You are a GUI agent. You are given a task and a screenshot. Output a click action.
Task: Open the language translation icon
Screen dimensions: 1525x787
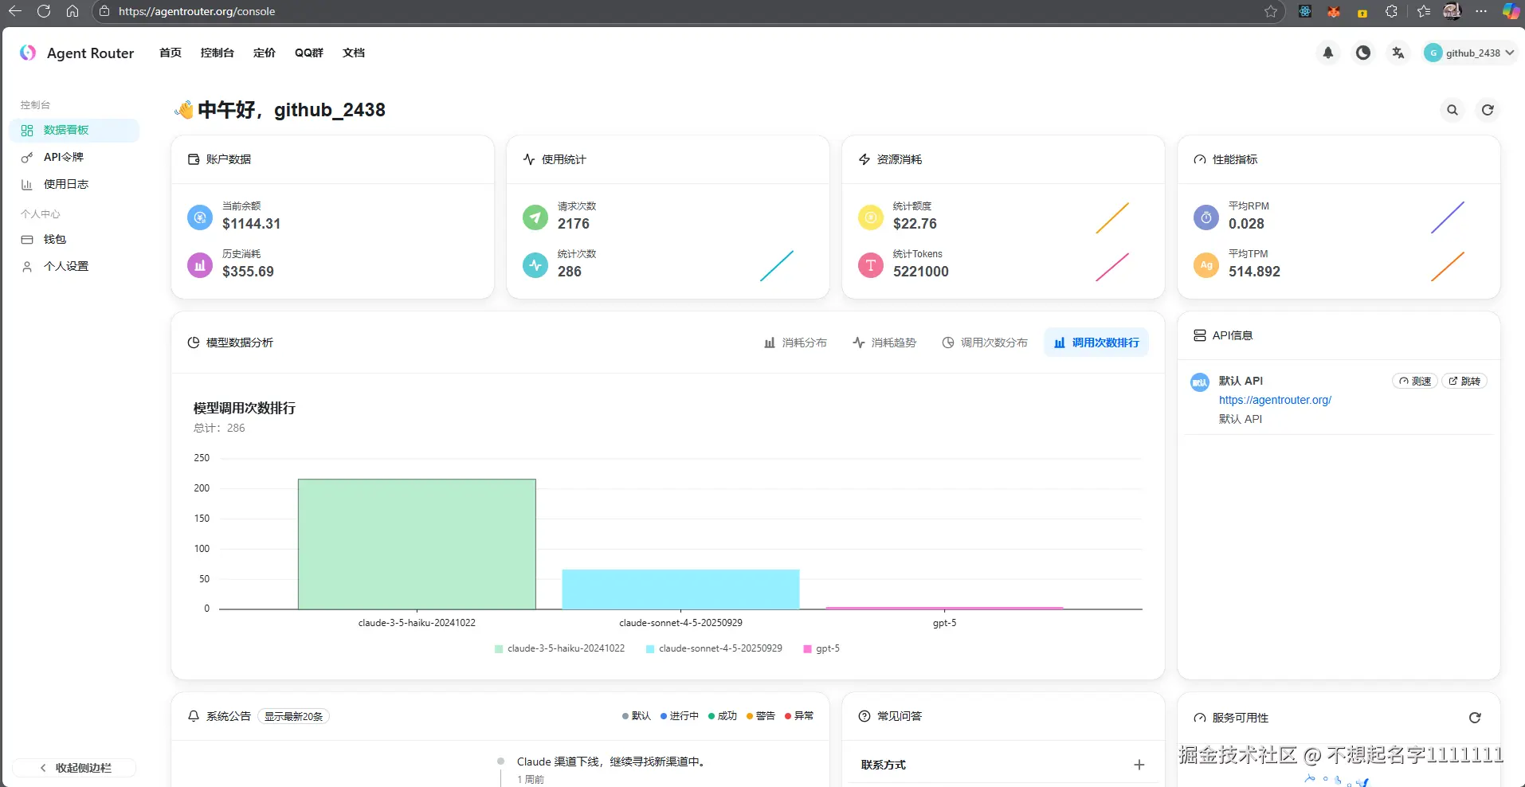1398,53
